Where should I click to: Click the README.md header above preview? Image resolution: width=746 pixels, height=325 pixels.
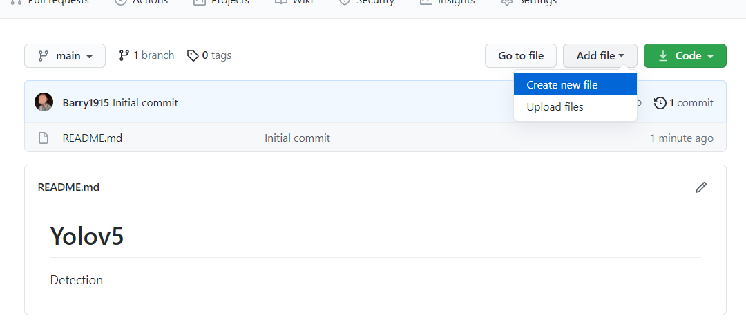click(68, 187)
